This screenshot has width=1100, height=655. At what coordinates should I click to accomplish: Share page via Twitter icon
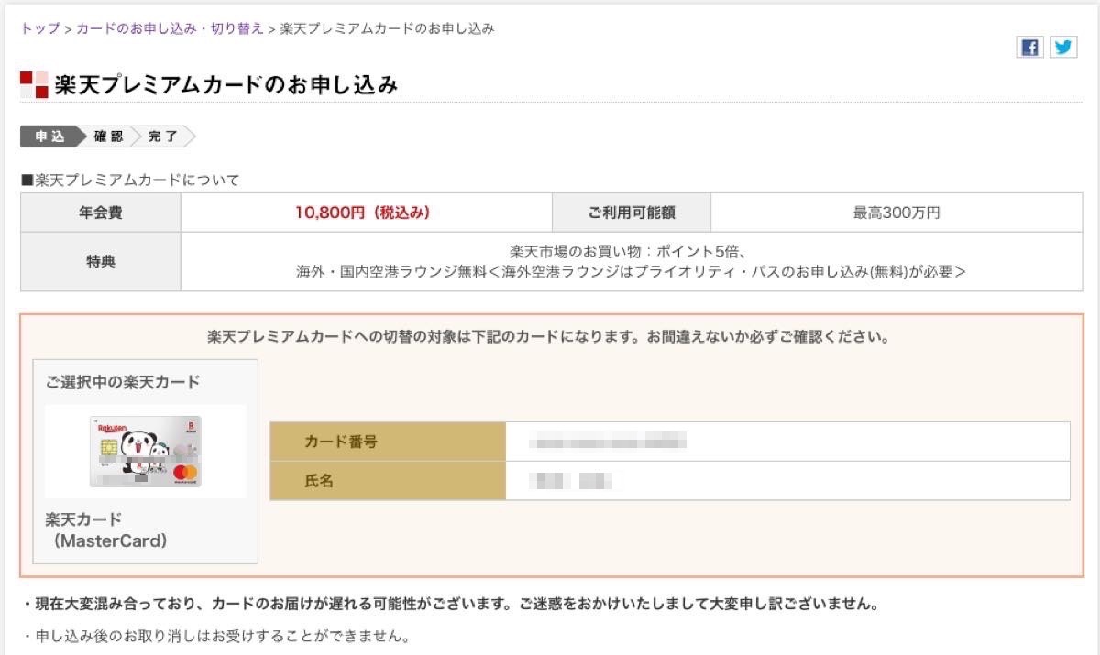1063,48
